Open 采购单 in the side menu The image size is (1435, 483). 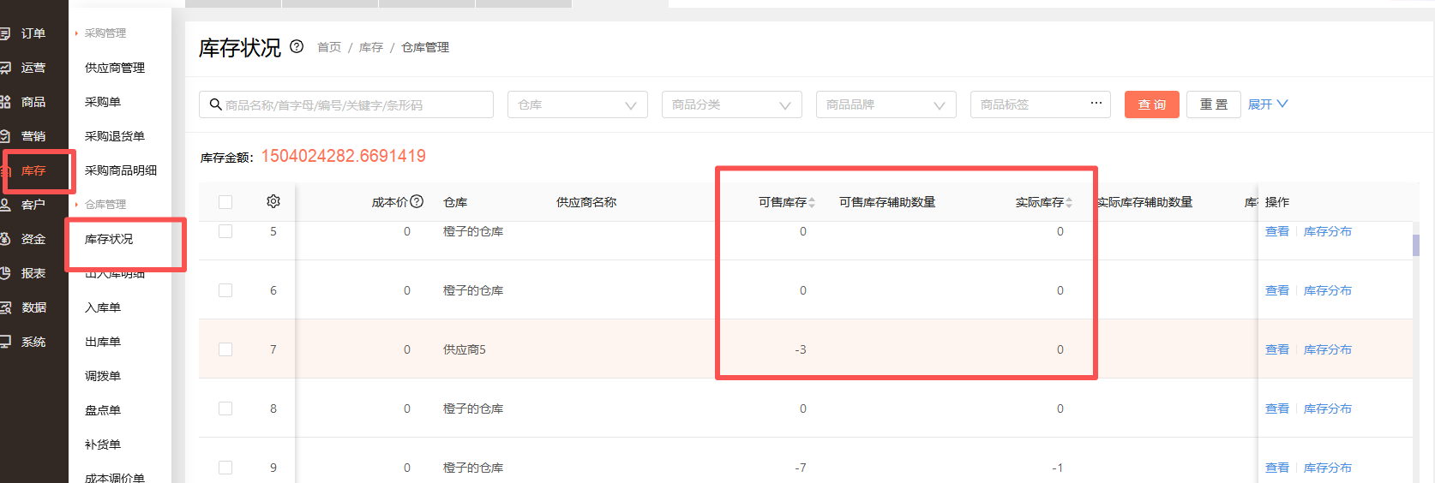[x=103, y=102]
